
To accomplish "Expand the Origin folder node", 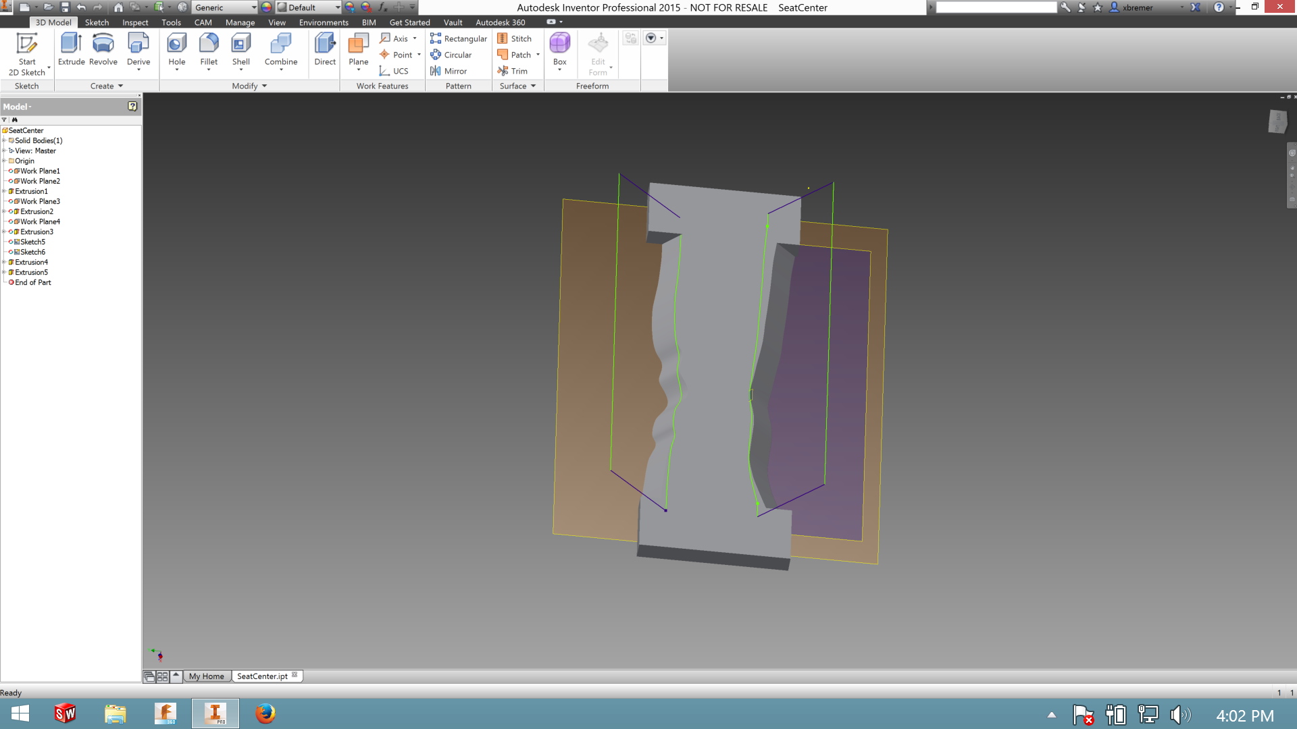I will tap(4, 161).
